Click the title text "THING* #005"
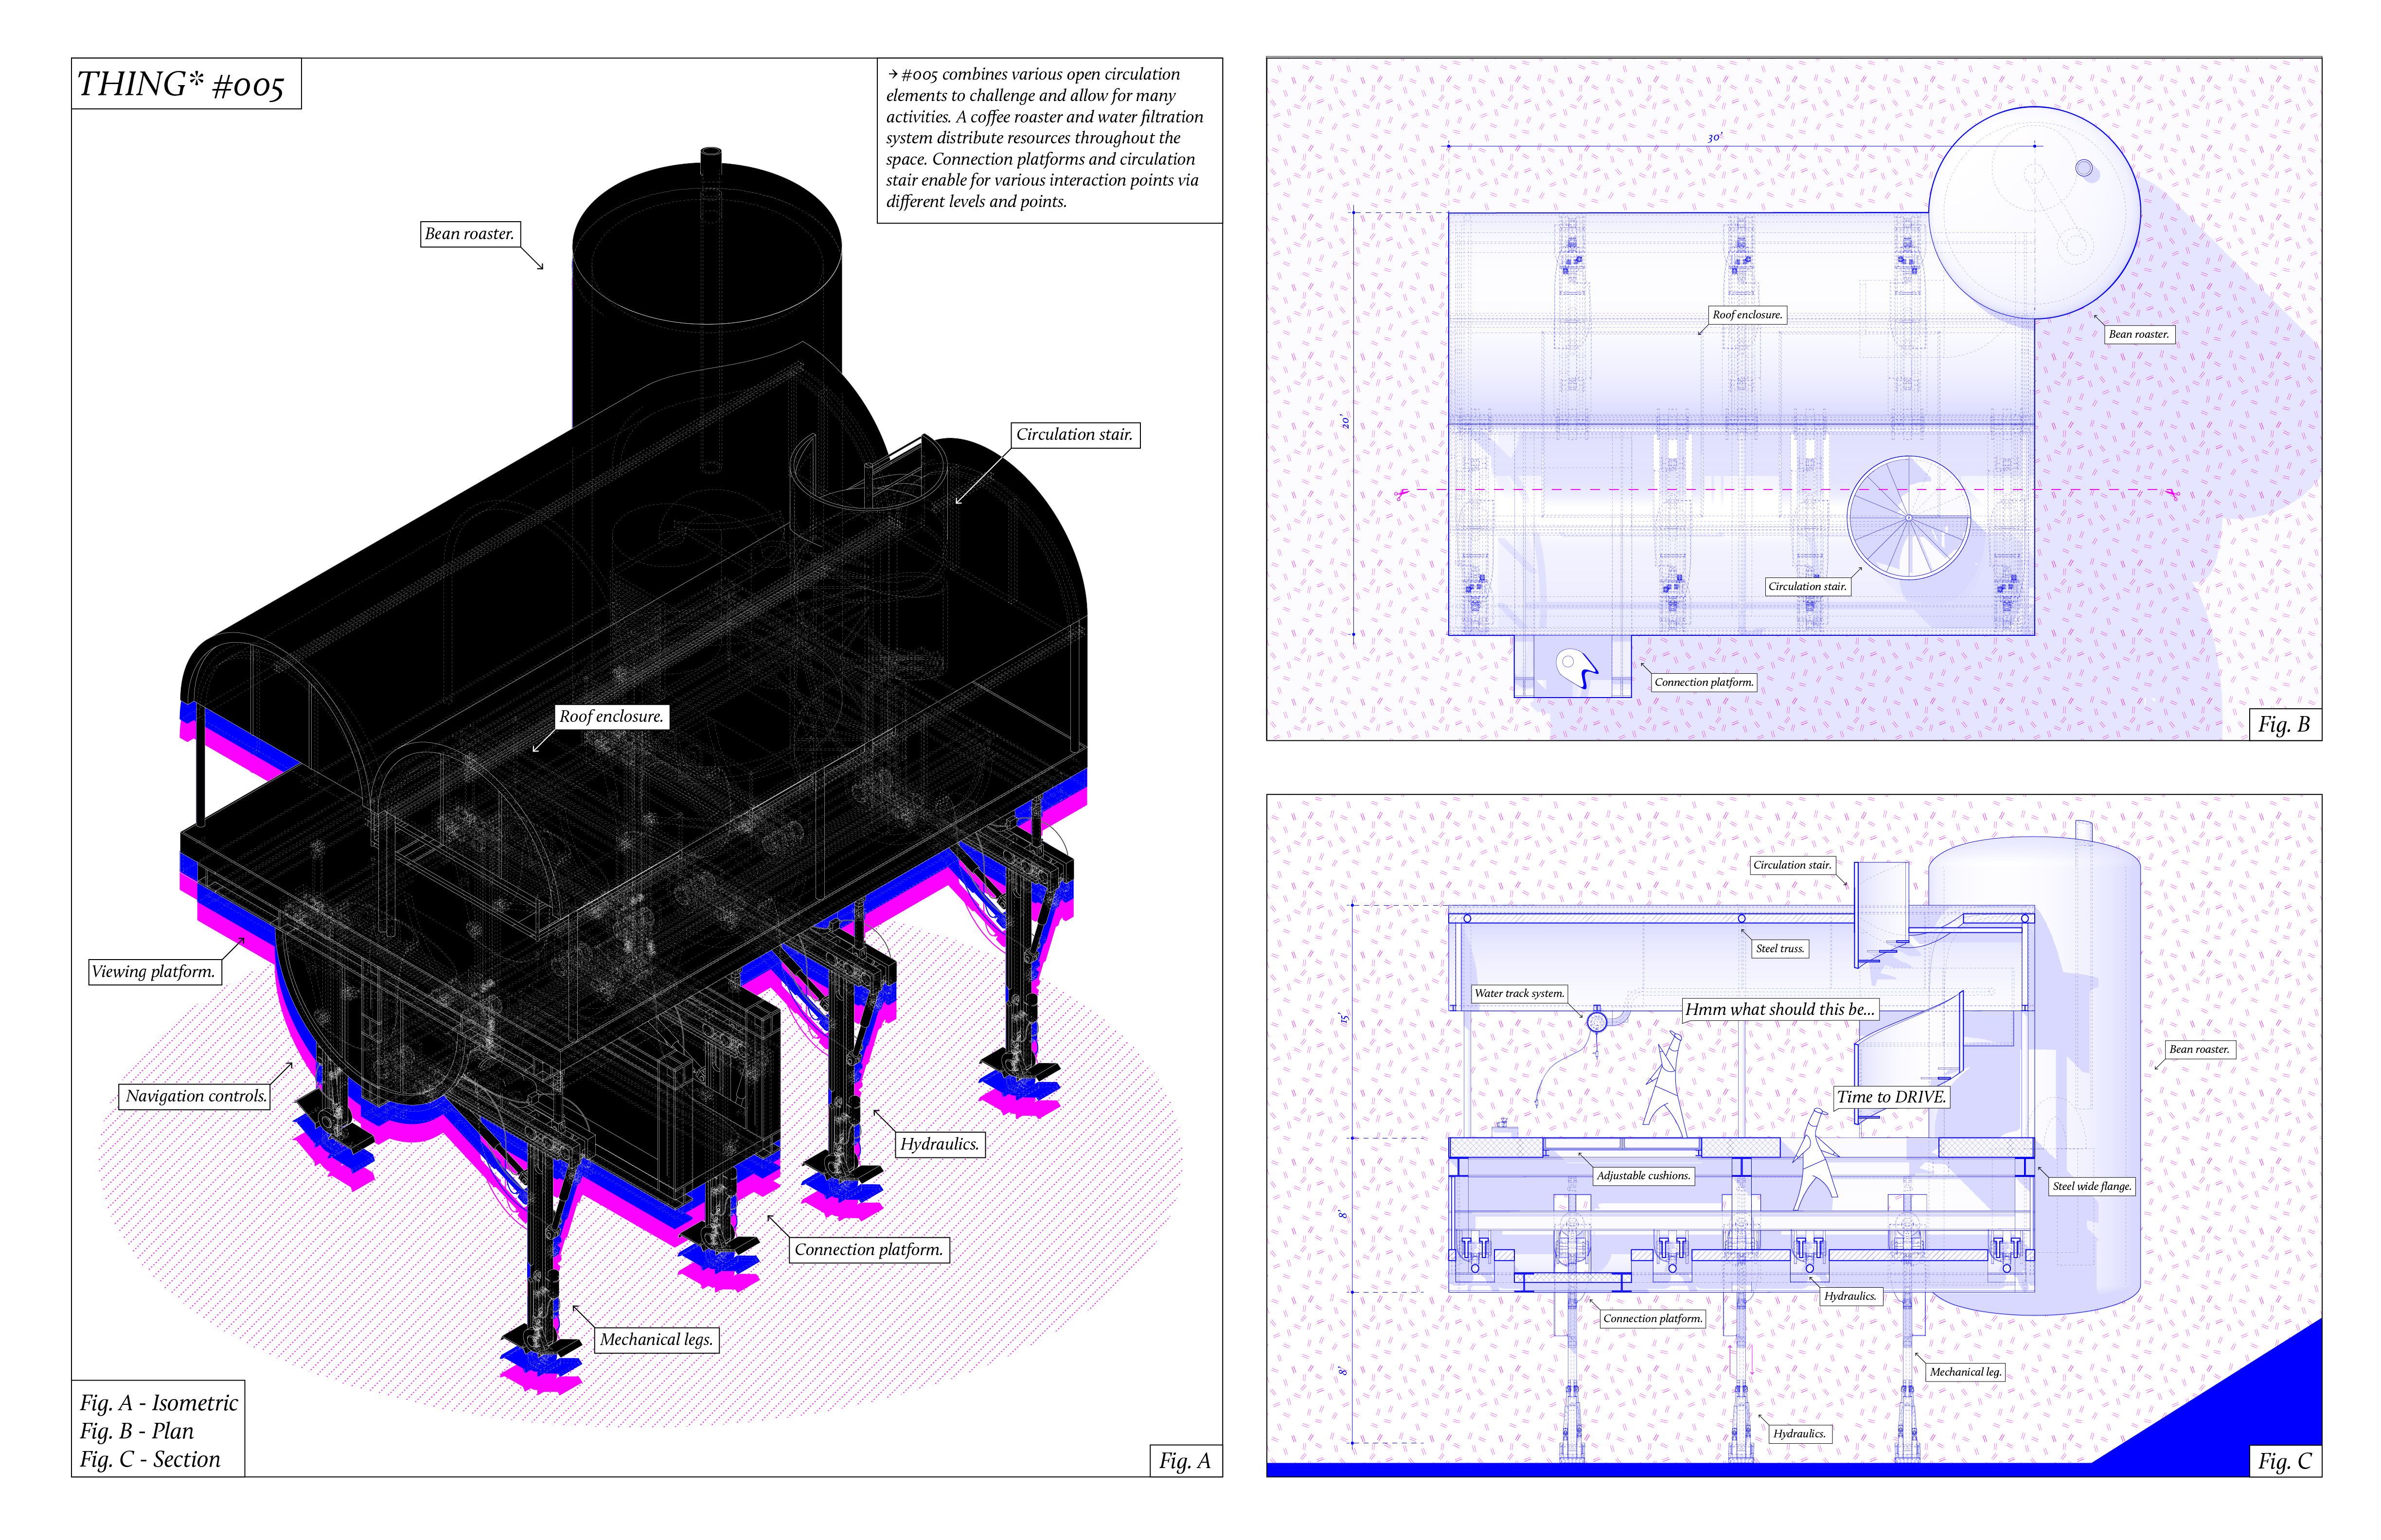This screenshot has height=1540, width=2381. tap(181, 84)
